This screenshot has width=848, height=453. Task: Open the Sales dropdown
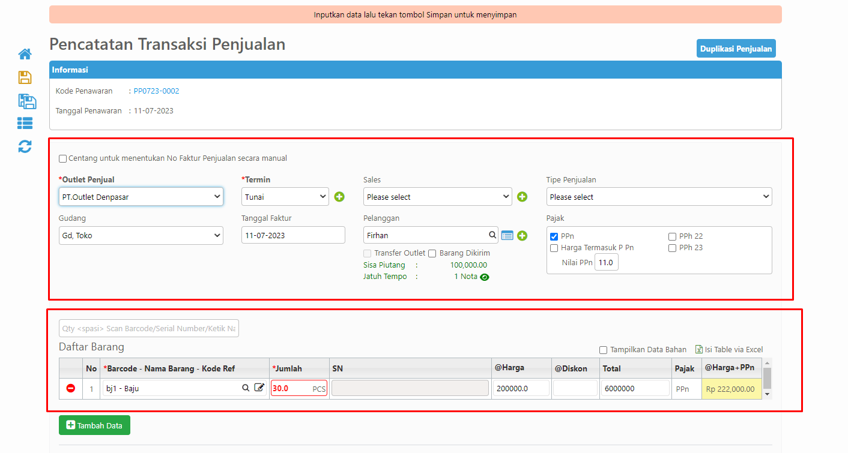point(438,197)
